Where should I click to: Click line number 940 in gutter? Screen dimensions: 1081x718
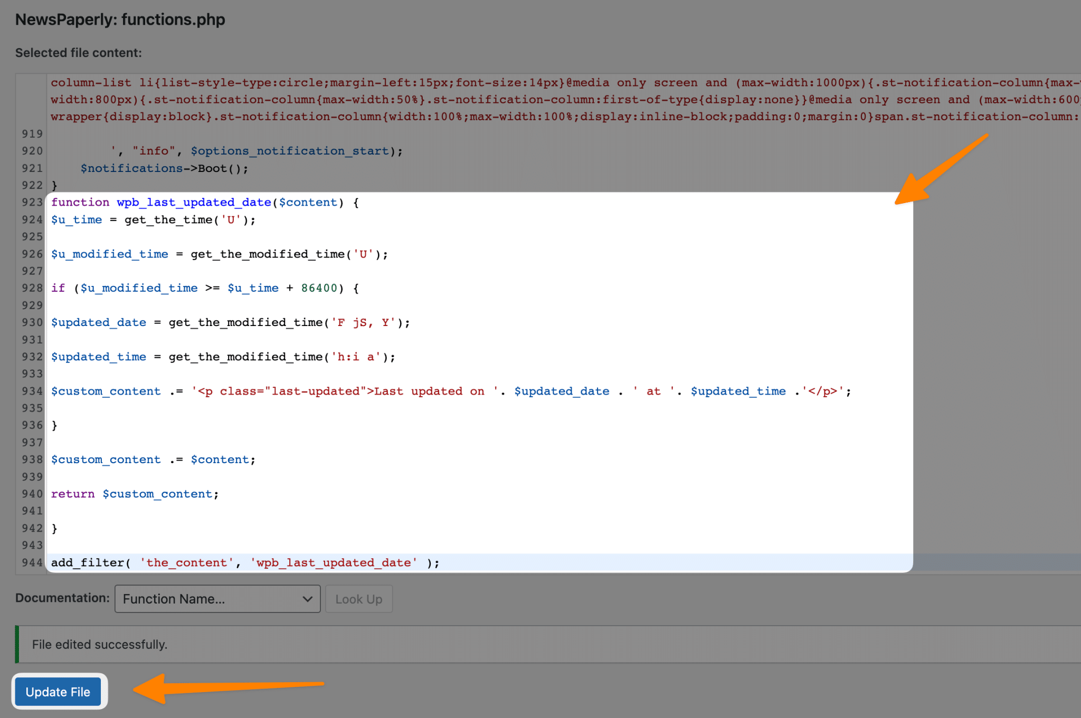point(32,494)
